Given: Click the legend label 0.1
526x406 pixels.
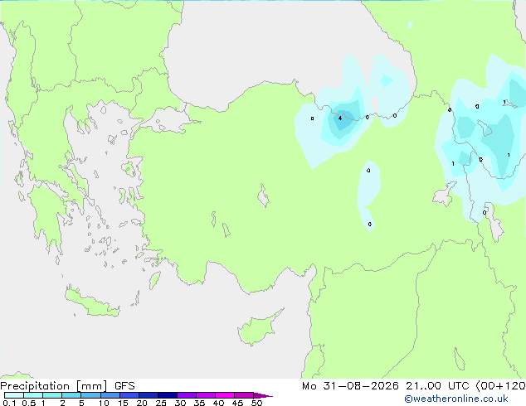Looking at the screenshot, I should click(x=9, y=403).
